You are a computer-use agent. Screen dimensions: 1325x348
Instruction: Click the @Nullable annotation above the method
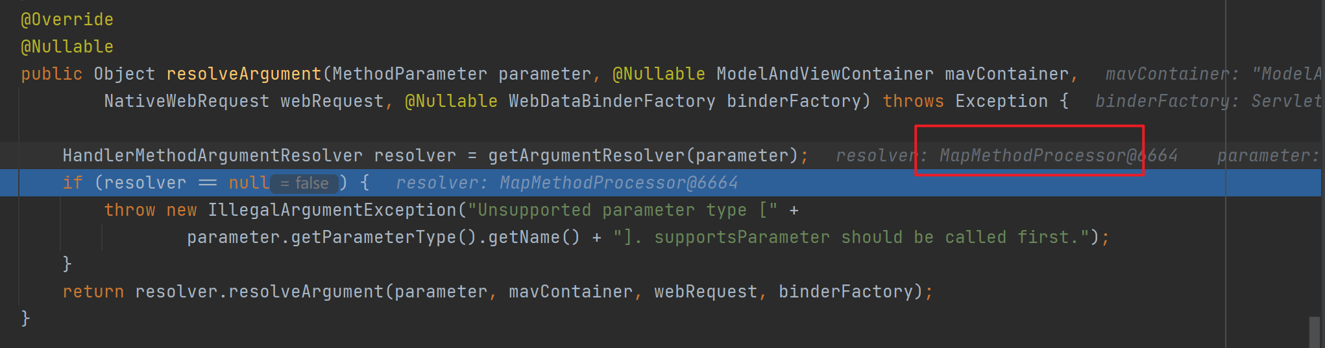67,47
